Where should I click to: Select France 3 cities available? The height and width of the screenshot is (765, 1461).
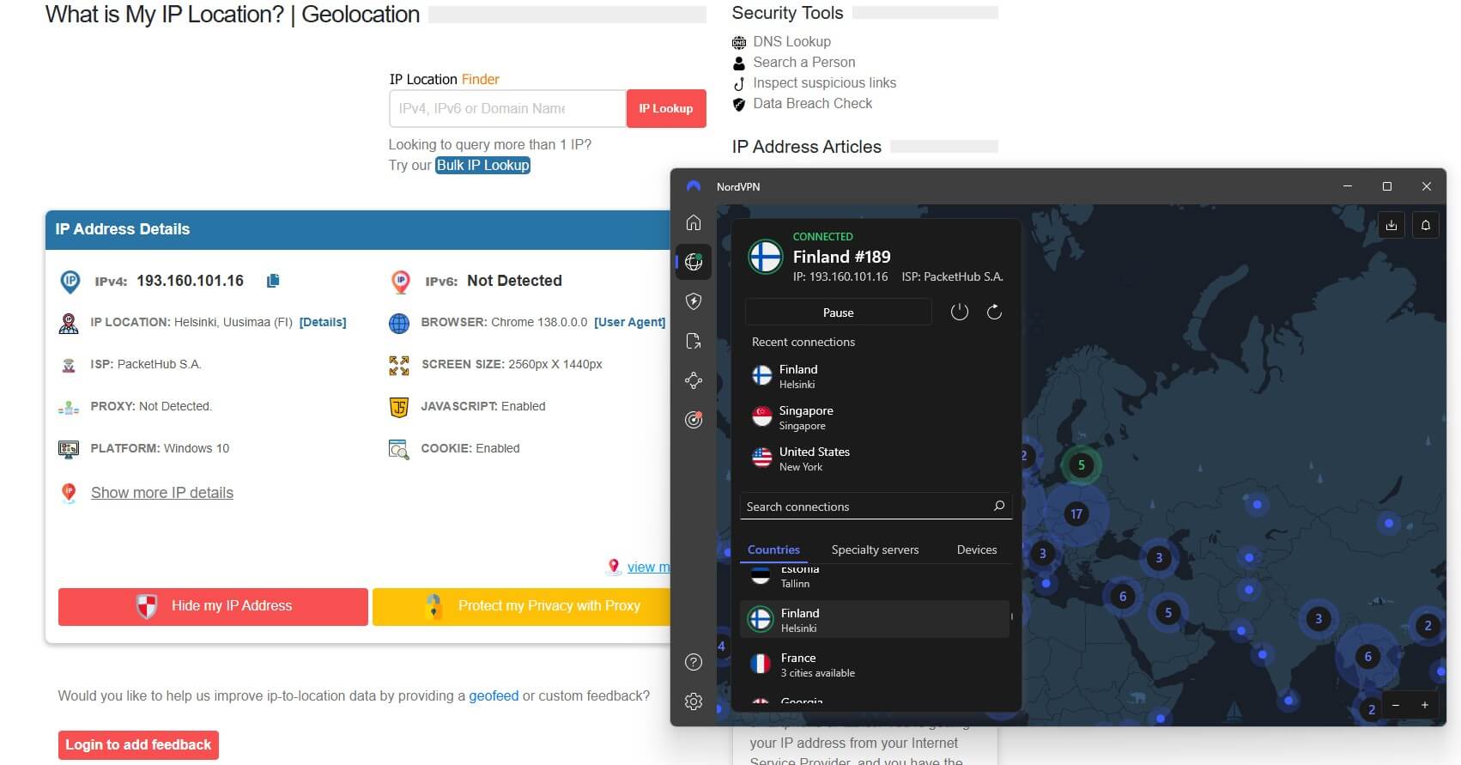[x=874, y=665]
